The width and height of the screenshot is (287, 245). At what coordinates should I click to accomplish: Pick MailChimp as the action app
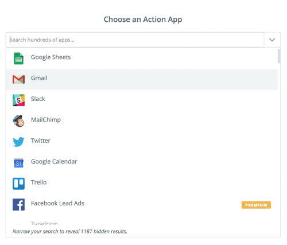(142, 121)
